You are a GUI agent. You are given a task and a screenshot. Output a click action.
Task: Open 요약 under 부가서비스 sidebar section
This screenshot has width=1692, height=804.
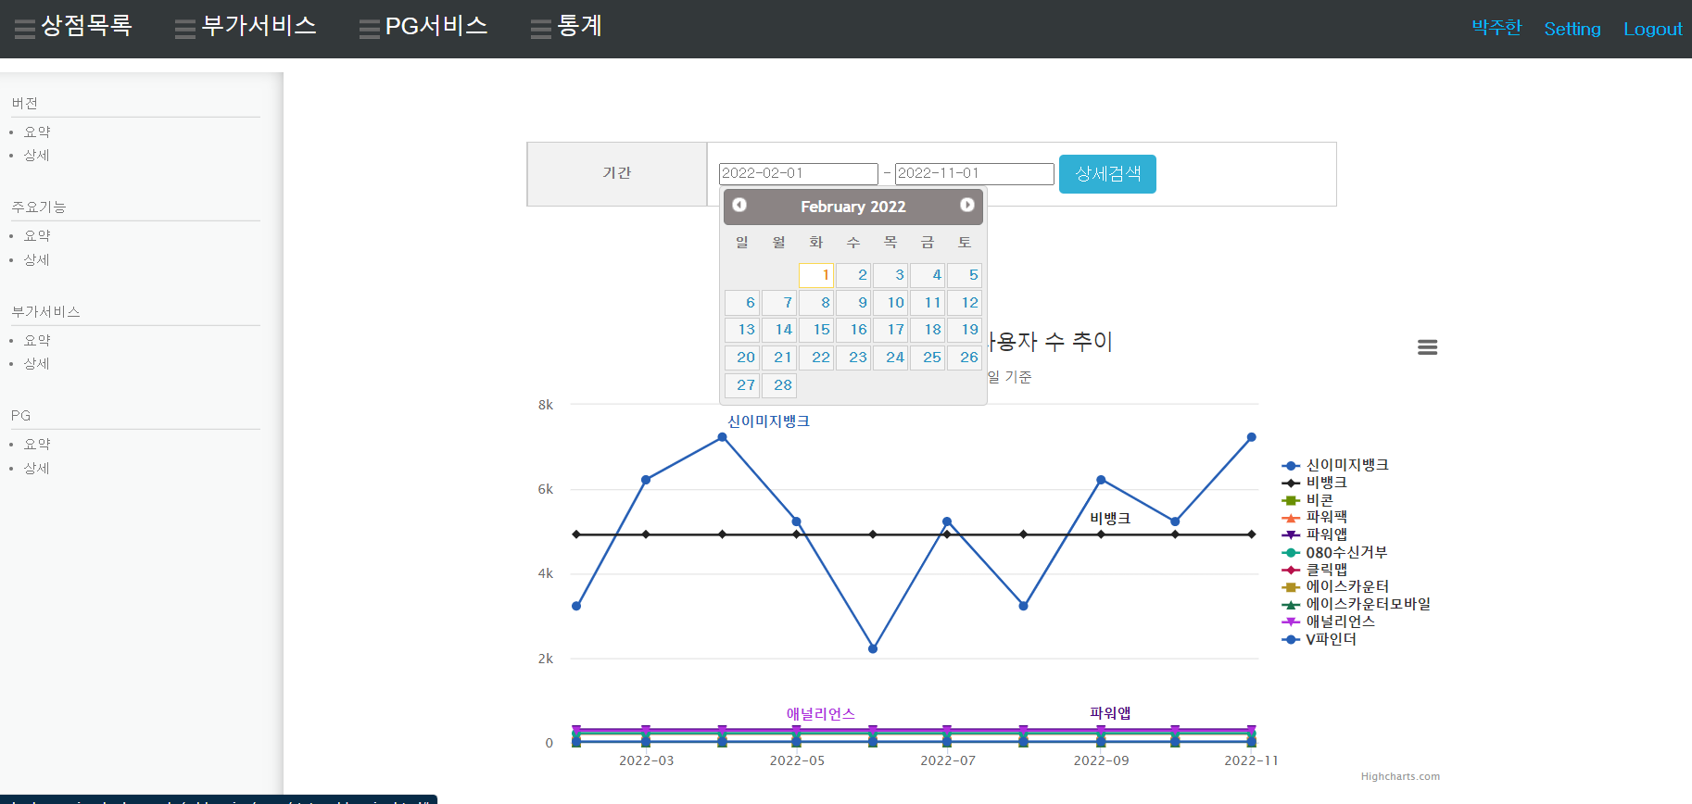click(37, 341)
